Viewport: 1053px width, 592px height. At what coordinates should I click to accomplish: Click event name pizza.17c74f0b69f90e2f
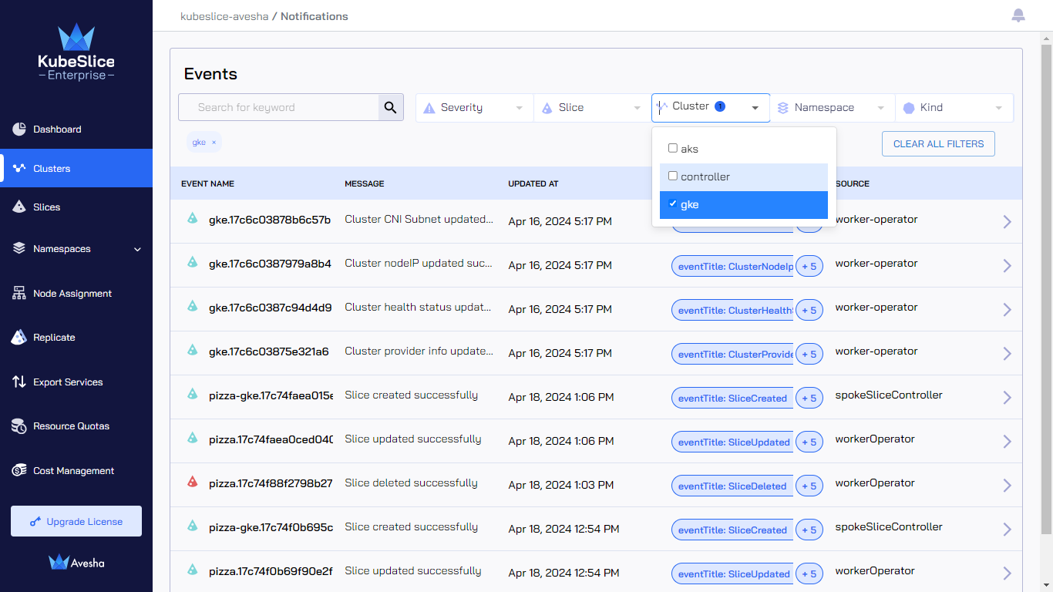click(271, 571)
